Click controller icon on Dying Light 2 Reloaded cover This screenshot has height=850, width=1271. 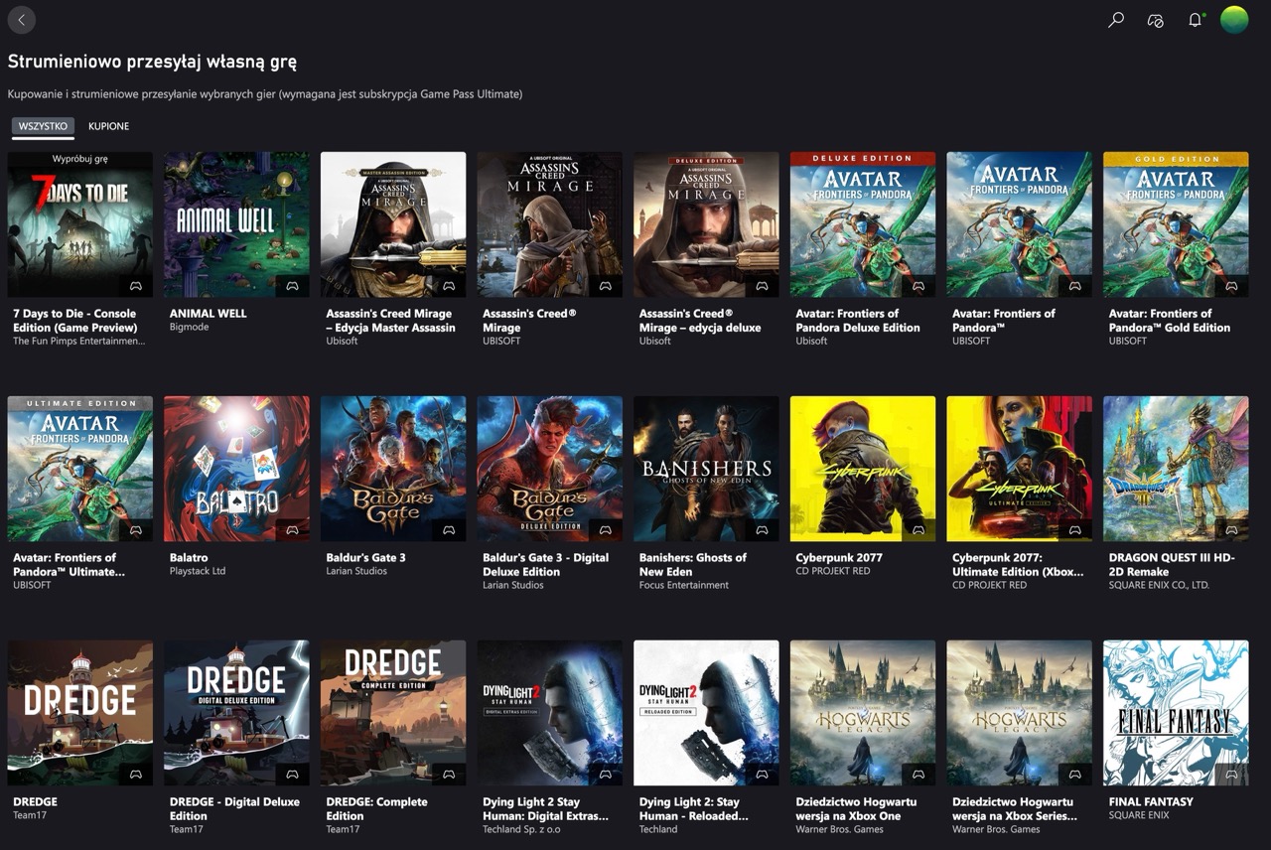click(x=763, y=775)
